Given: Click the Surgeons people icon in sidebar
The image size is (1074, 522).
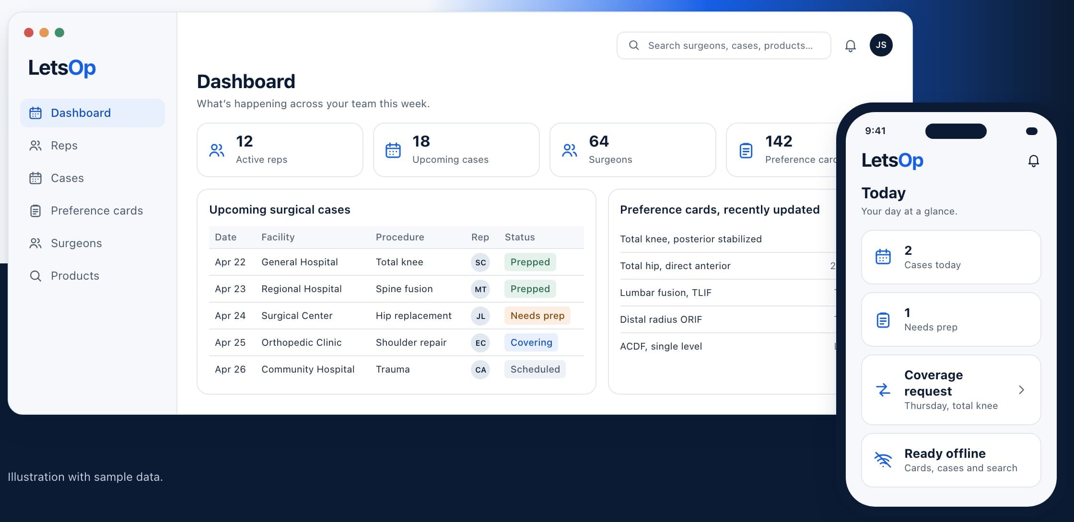Looking at the screenshot, I should coord(35,243).
